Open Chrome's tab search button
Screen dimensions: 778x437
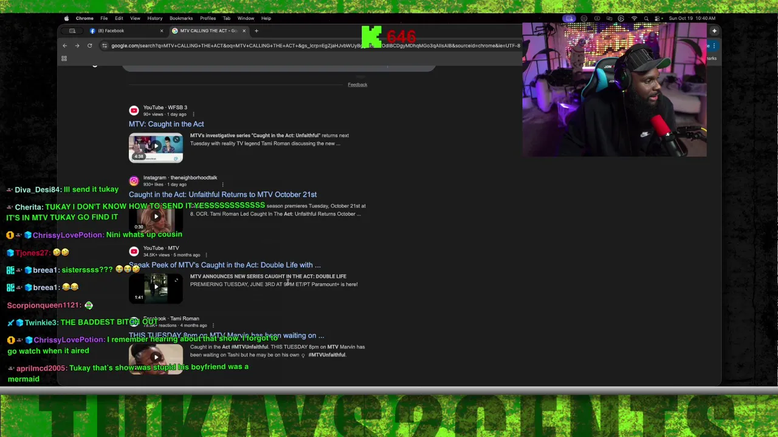click(x=72, y=31)
